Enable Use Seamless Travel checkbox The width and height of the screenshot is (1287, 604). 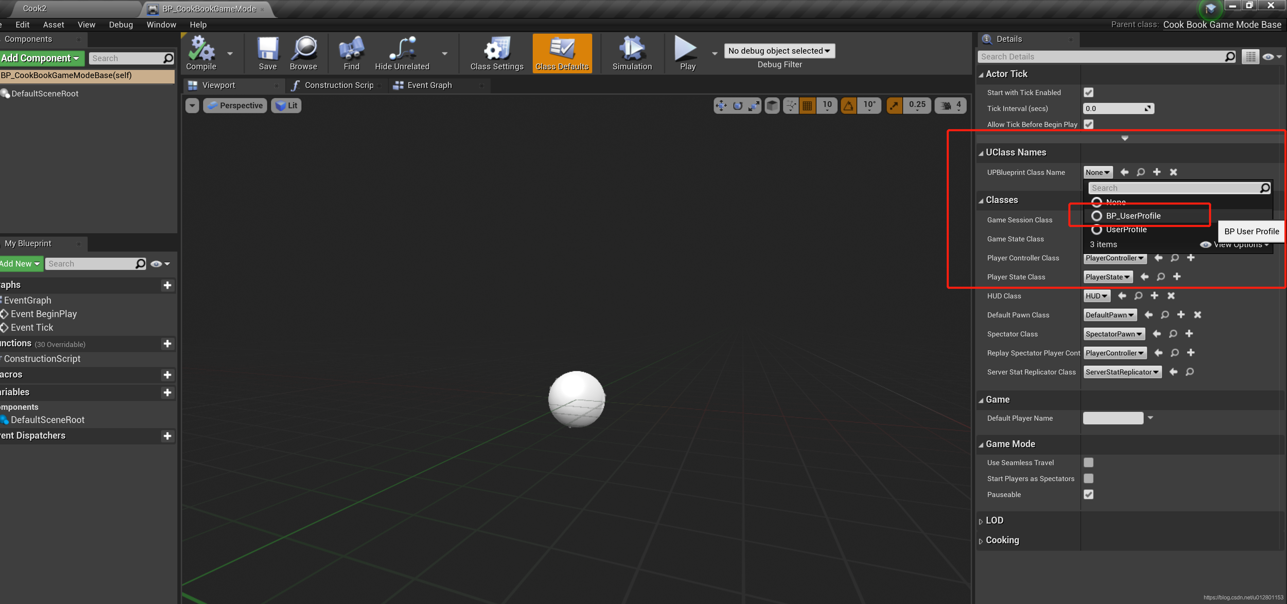click(x=1088, y=463)
